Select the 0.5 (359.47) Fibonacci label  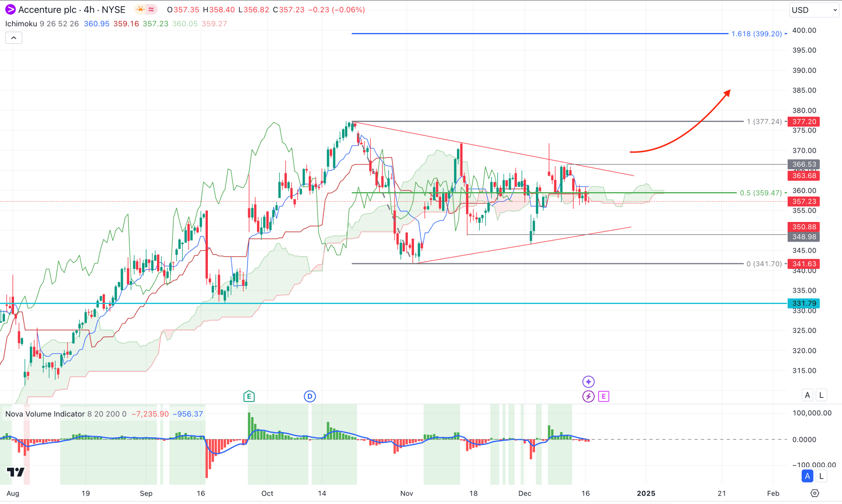point(761,193)
